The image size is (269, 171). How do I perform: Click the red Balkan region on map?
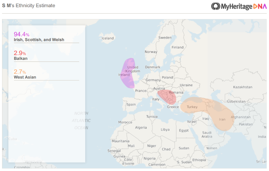(x=167, y=97)
